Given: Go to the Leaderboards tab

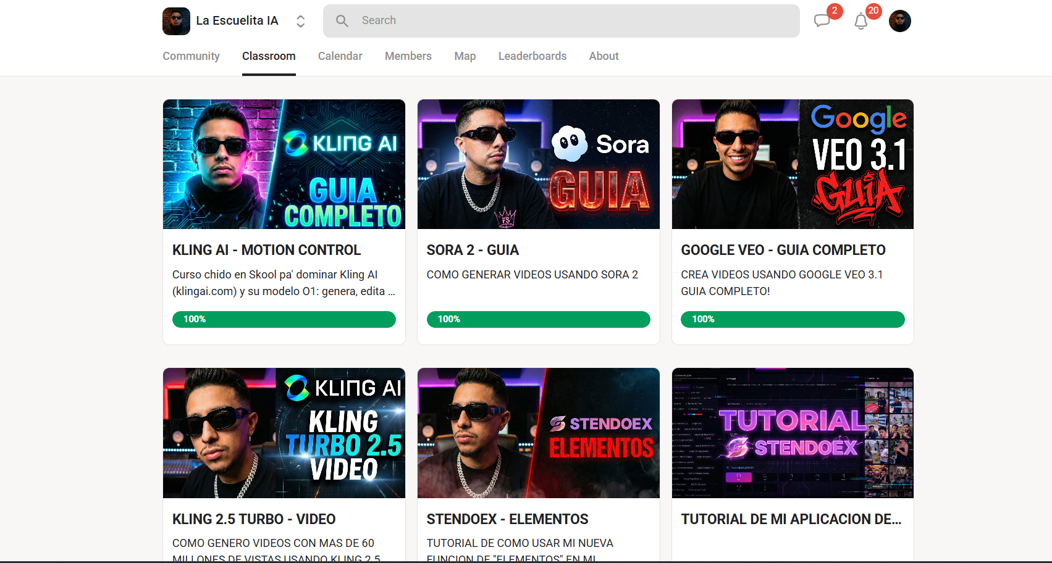Looking at the screenshot, I should point(532,56).
